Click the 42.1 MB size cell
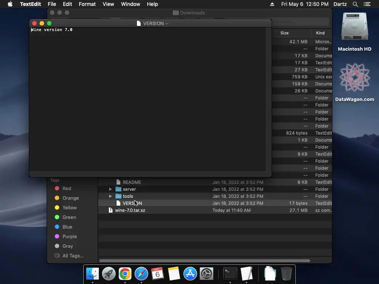This screenshot has width=379, height=284. tap(298, 41)
